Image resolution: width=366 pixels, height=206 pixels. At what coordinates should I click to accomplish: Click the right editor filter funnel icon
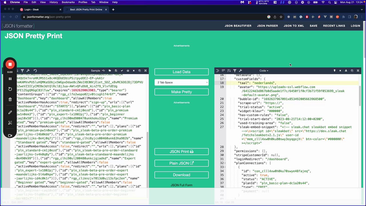point(235,71)
